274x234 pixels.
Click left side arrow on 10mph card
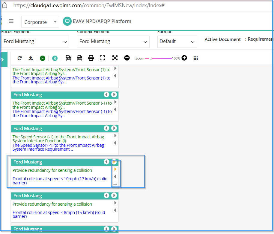[x=115, y=177]
